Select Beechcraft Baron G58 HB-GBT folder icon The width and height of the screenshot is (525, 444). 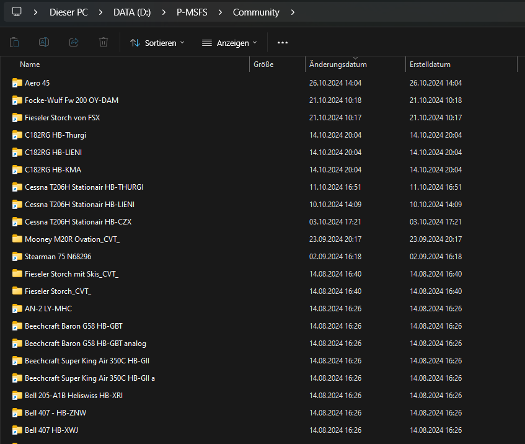pyautogui.click(x=17, y=326)
